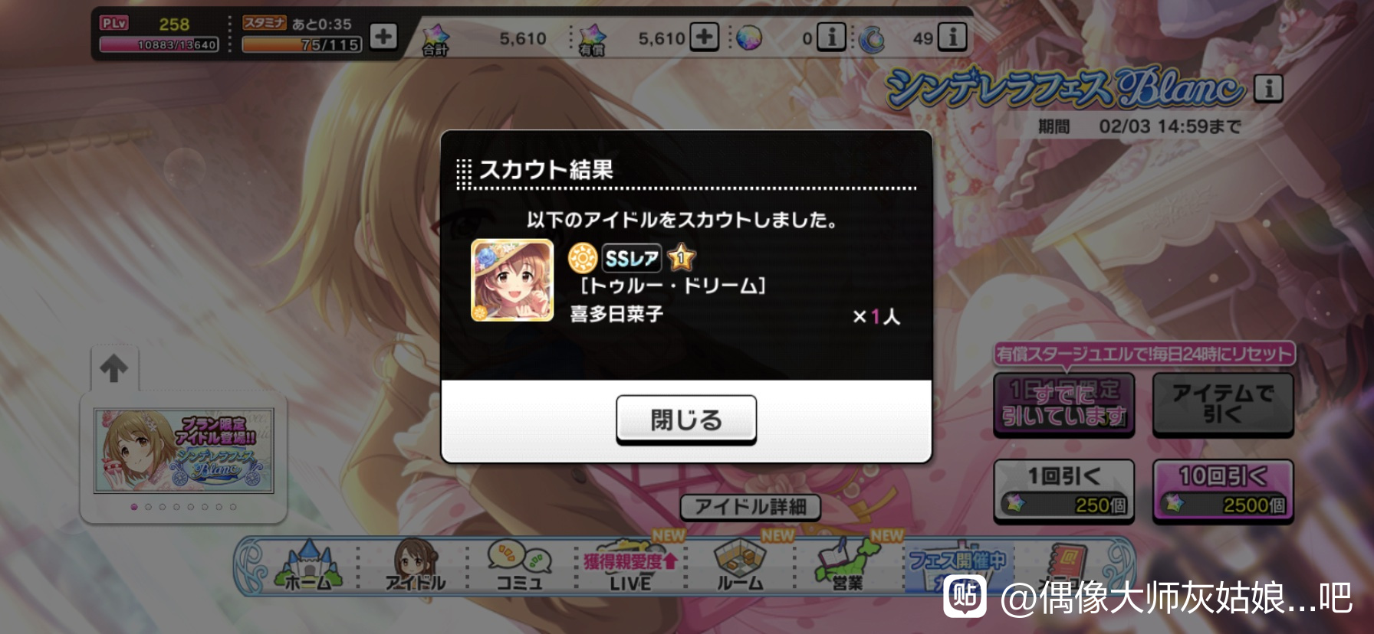This screenshot has width=1374, height=634.
Task: Open コミュ speech bubble menu
Action: [x=520, y=566]
